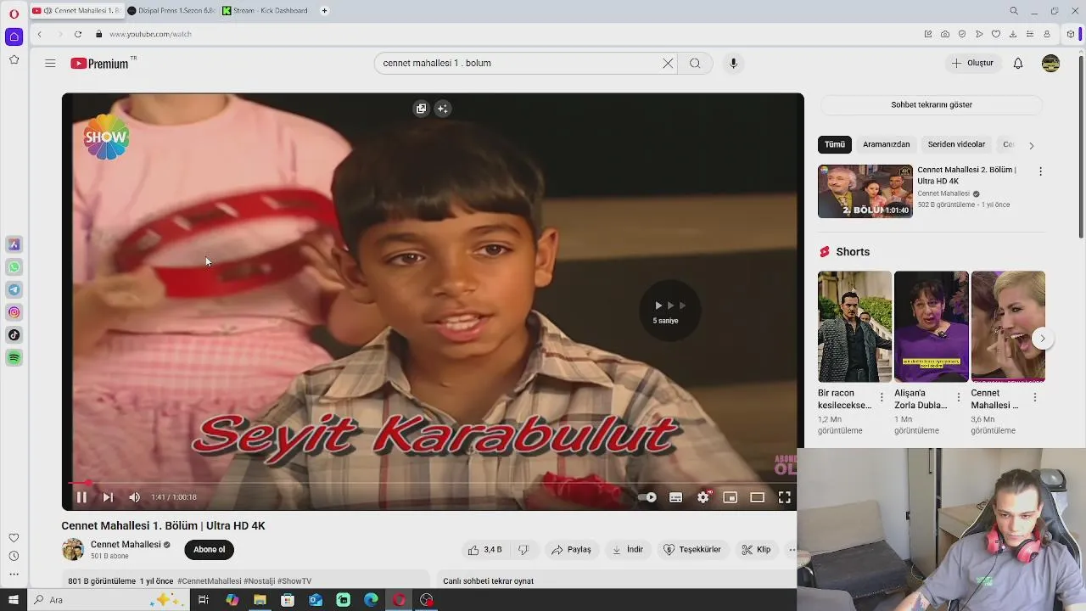Toggle subtitles in the player
The height and width of the screenshot is (611, 1086).
pyautogui.click(x=675, y=497)
